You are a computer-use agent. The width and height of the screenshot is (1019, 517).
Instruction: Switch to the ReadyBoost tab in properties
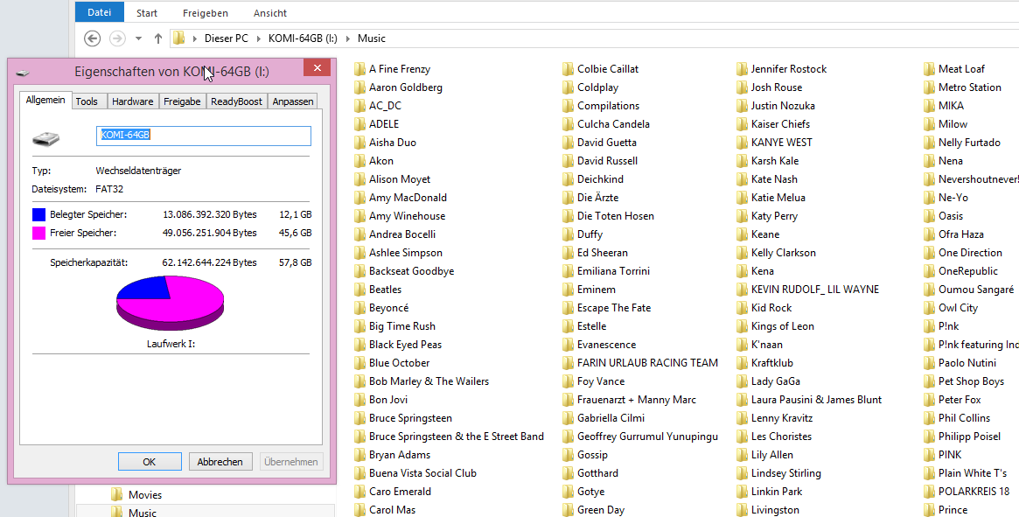[236, 101]
